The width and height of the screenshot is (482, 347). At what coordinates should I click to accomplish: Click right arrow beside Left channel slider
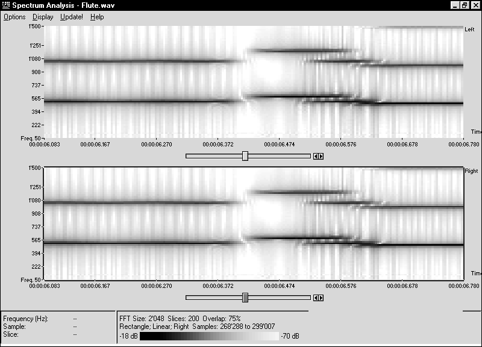coord(321,156)
